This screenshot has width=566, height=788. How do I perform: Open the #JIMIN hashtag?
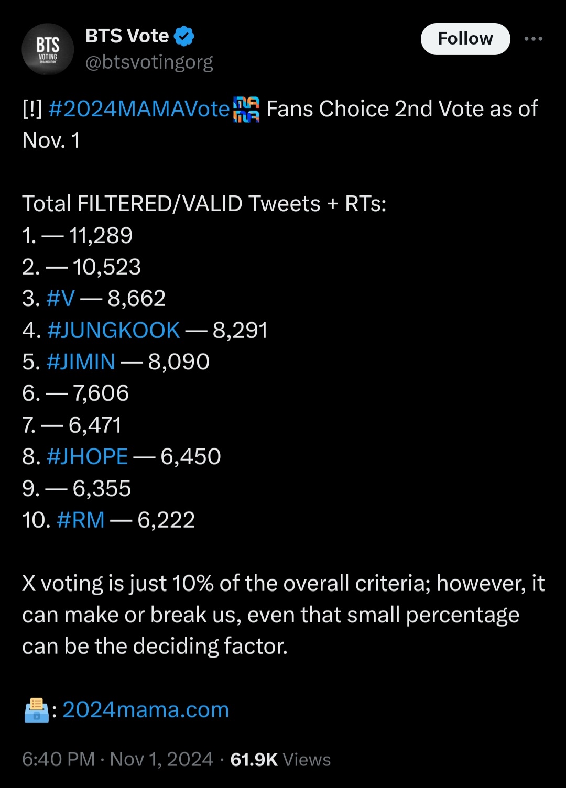[x=81, y=362]
